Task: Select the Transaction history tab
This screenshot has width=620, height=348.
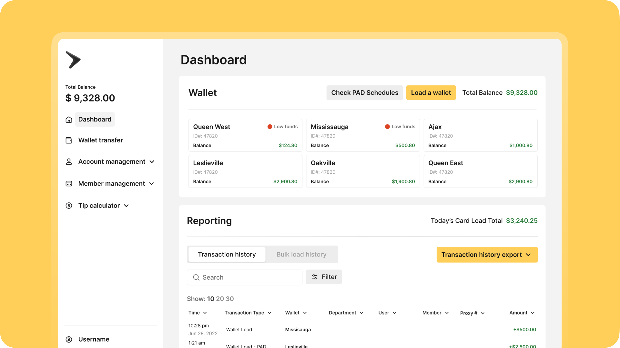Action: point(227,254)
